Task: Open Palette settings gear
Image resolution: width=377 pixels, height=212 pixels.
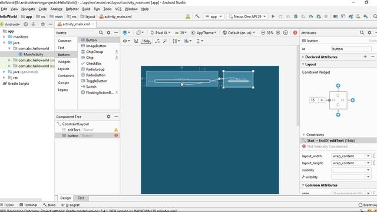Action: point(108,33)
